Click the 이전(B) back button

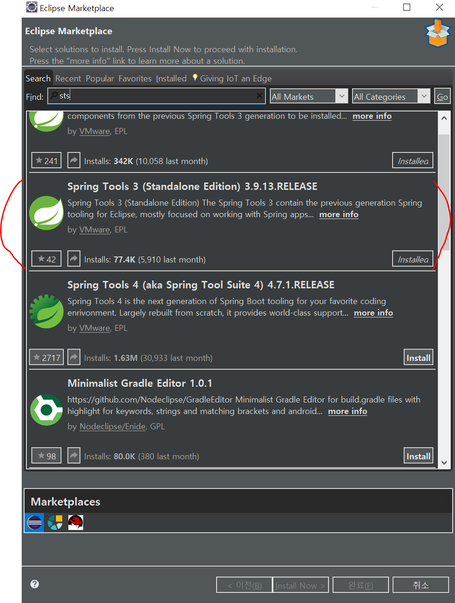pyautogui.click(x=244, y=585)
